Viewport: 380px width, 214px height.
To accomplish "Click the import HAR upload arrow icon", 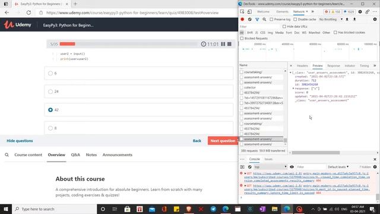I will (x=347, y=19).
